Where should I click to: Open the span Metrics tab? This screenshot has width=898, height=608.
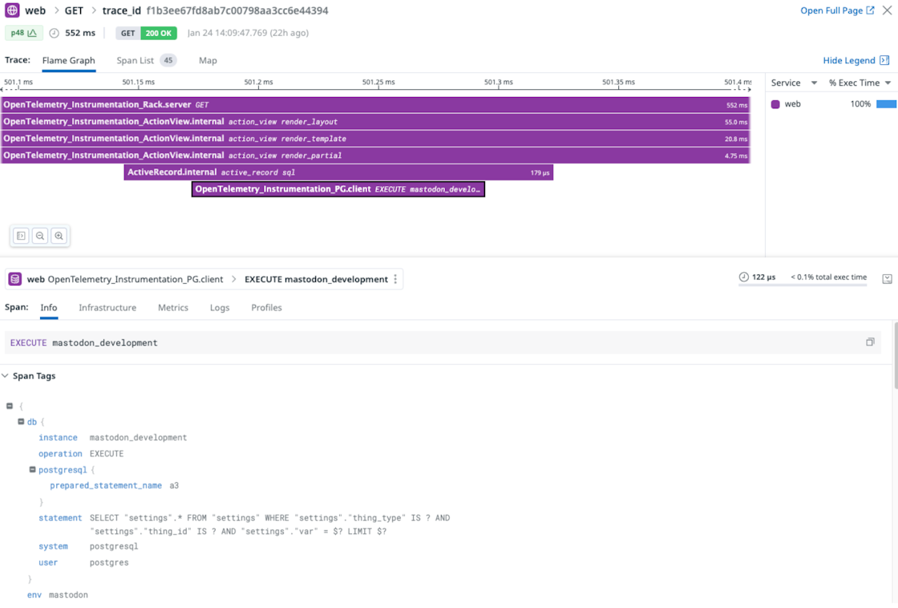coord(173,308)
